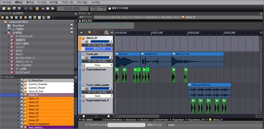Toggle the red automation curve icon

pos(95,33)
